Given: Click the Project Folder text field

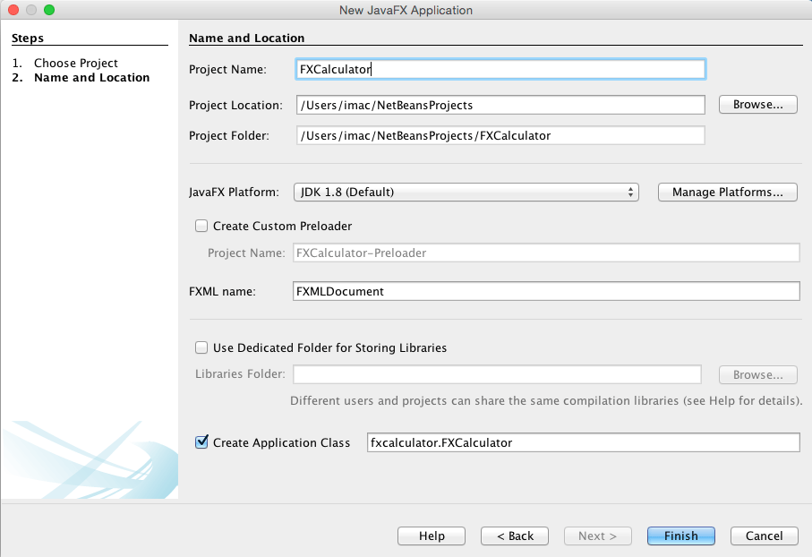Looking at the screenshot, I should click(500, 135).
